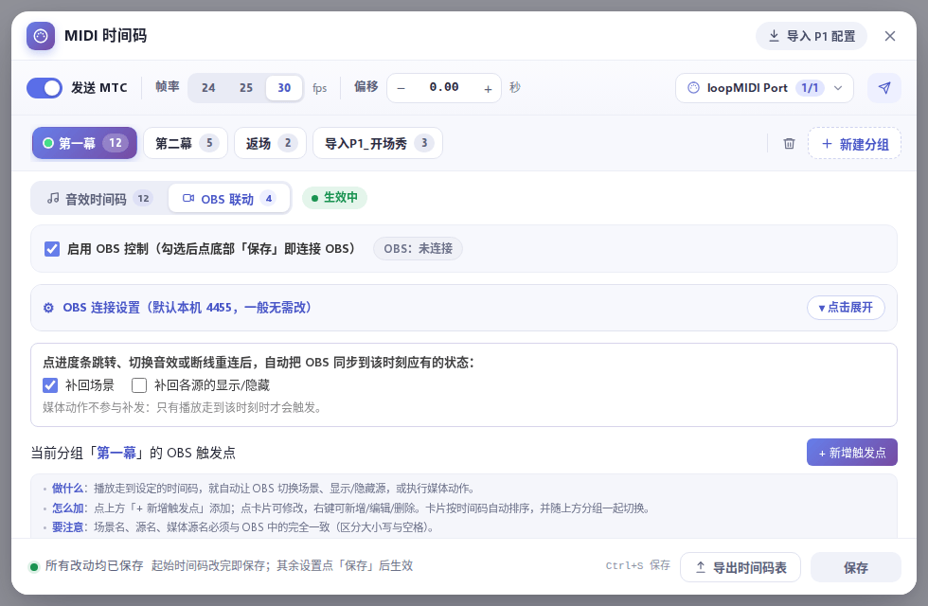Click the send paper-plane icon button
The width and height of the screenshot is (928, 606).
(884, 88)
